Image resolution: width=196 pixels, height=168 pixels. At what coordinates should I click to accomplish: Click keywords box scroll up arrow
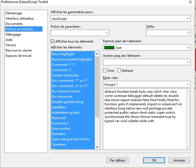187,92
